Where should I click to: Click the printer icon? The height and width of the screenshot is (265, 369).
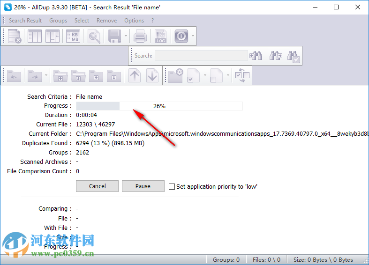(x=140, y=36)
